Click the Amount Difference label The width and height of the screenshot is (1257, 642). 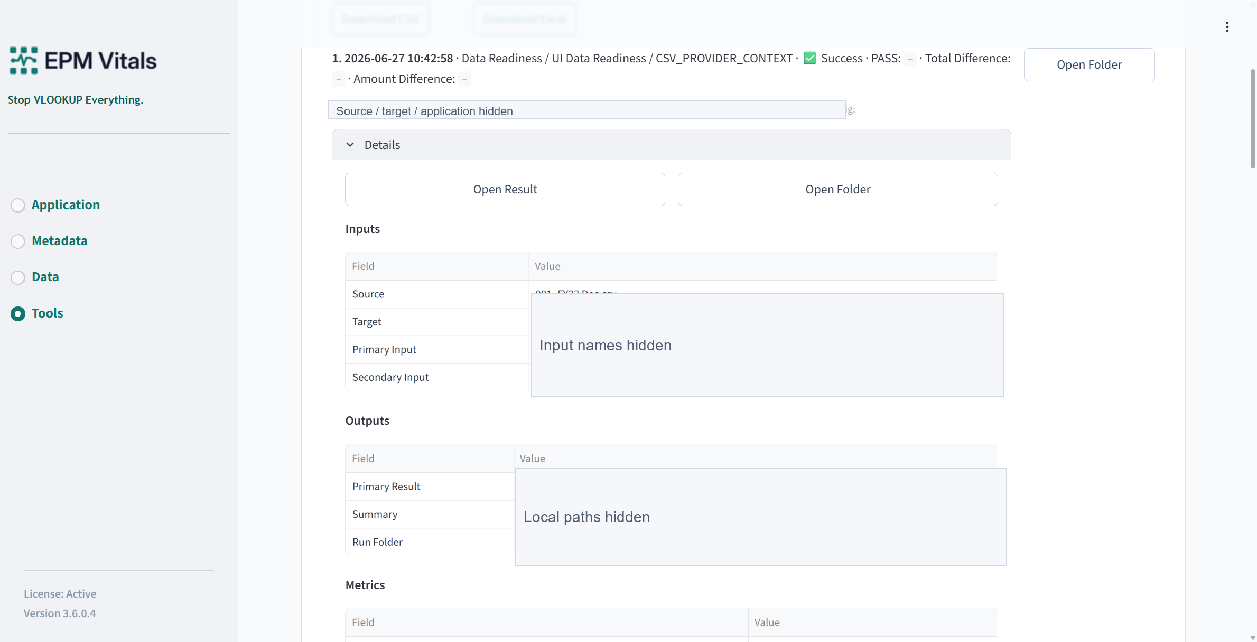[404, 79]
